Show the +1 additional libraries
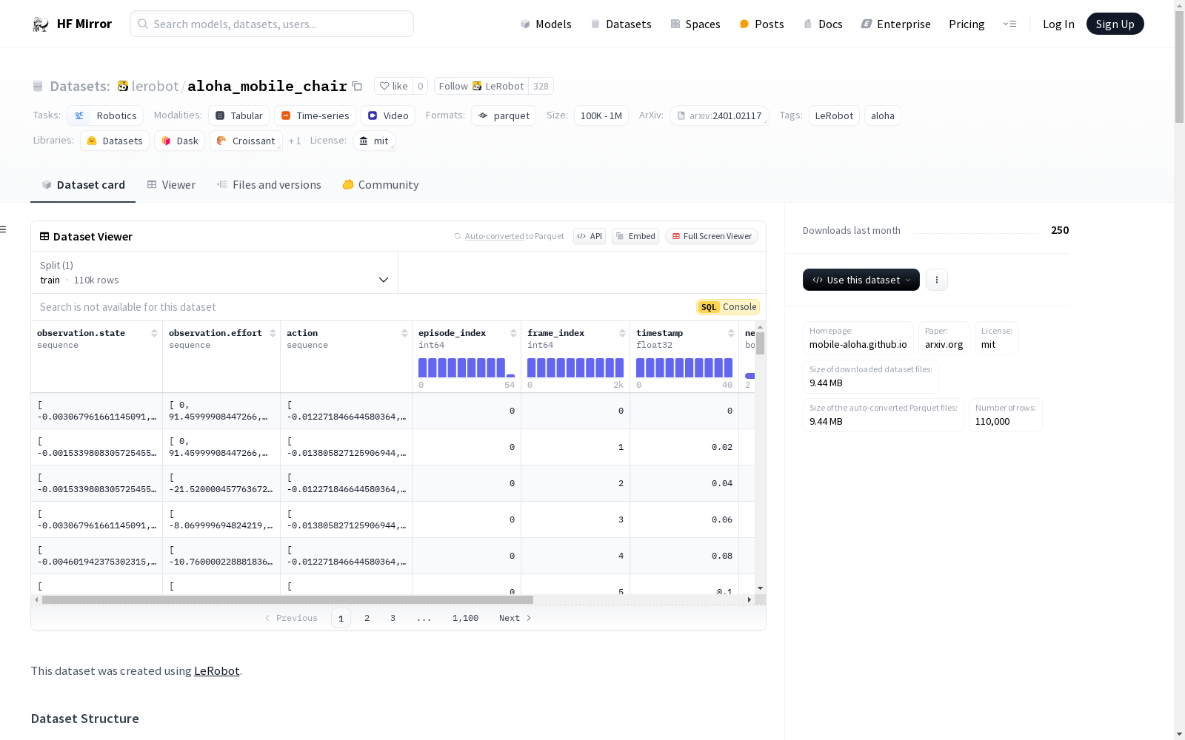The height and width of the screenshot is (740, 1185). [x=295, y=141]
